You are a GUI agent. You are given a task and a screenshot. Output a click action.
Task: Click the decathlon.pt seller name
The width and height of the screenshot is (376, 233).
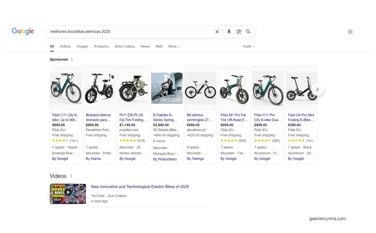tap(196, 130)
